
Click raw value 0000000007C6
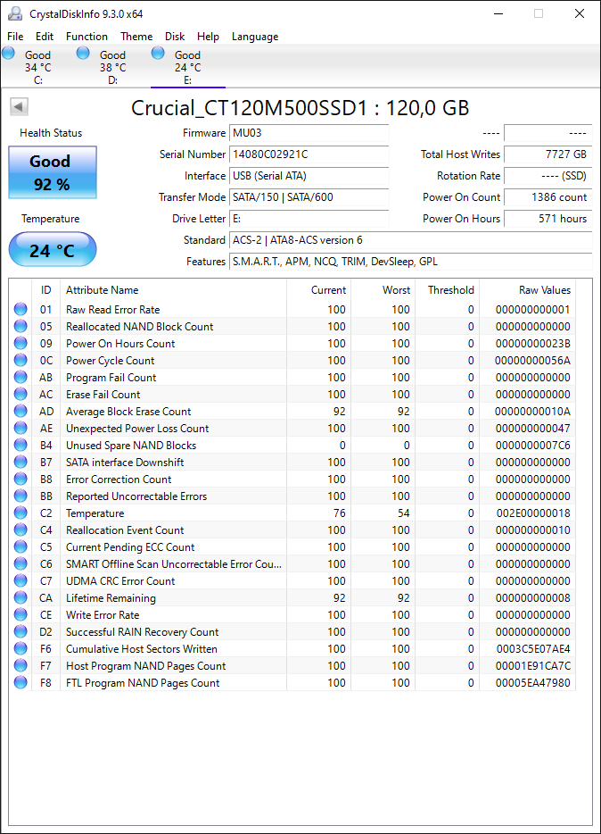click(533, 445)
